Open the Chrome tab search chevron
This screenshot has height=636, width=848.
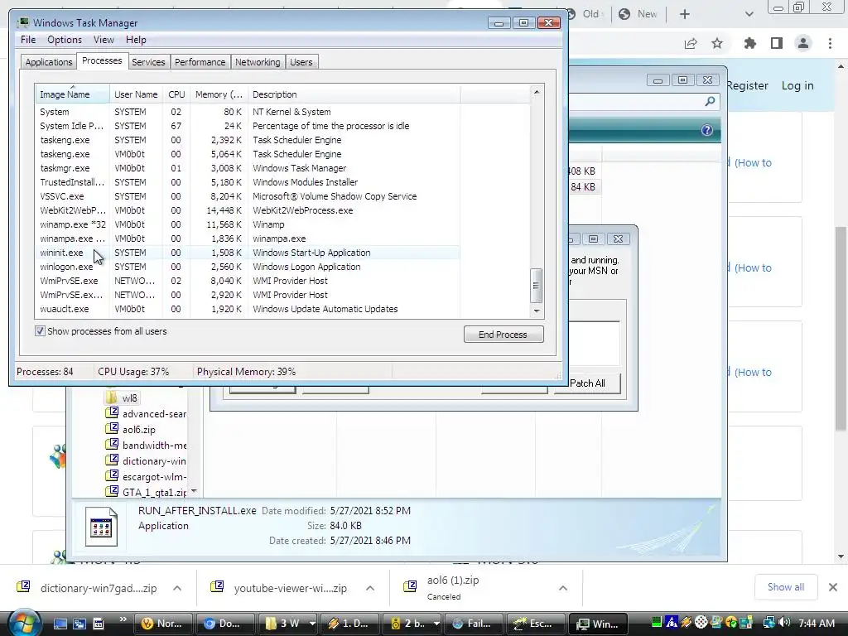coord(749,14)
